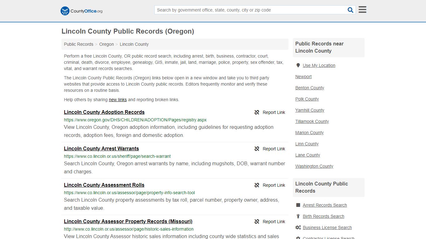Open Birth Records Search

323,216
